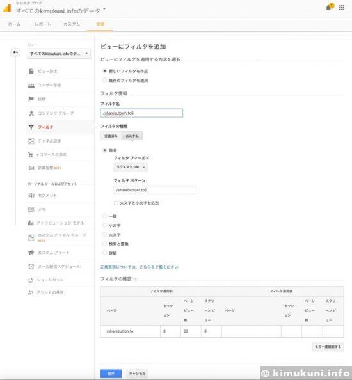352x380 pixels.
Task: Click the Dd 計算指標 icon
Action: pos(31,168)
